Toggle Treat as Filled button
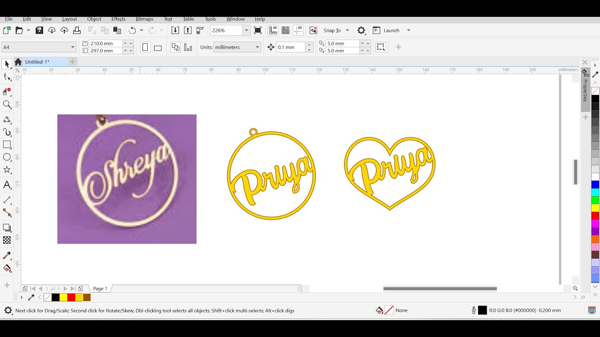Viewport: 600px width, 337px height. [381, 47]
